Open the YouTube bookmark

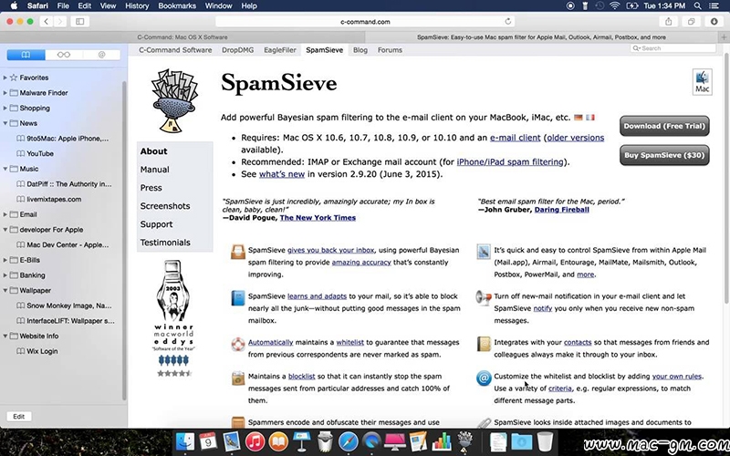point(40,153)
